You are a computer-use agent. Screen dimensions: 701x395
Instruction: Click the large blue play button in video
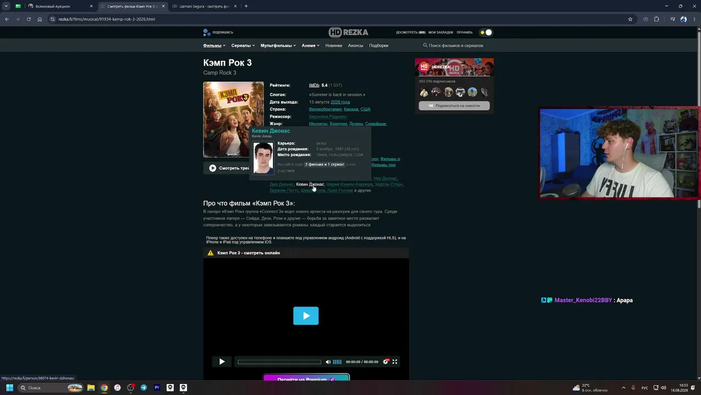pyautogui.click(x=306, y=316)
